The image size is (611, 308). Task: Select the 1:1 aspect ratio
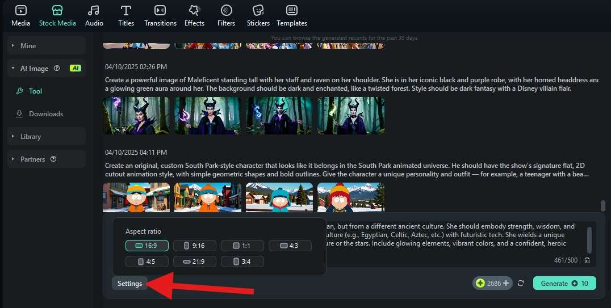(242, 246)
